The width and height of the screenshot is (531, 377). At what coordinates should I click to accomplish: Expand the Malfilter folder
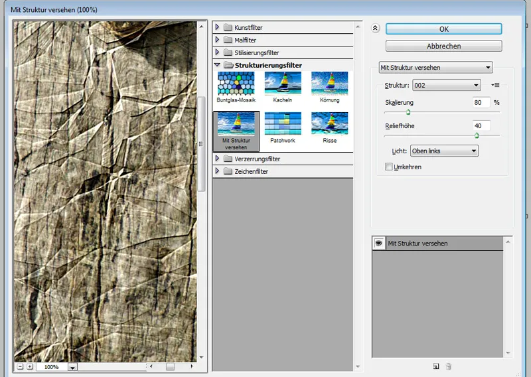pyautogui.click(x=218, y=40)
